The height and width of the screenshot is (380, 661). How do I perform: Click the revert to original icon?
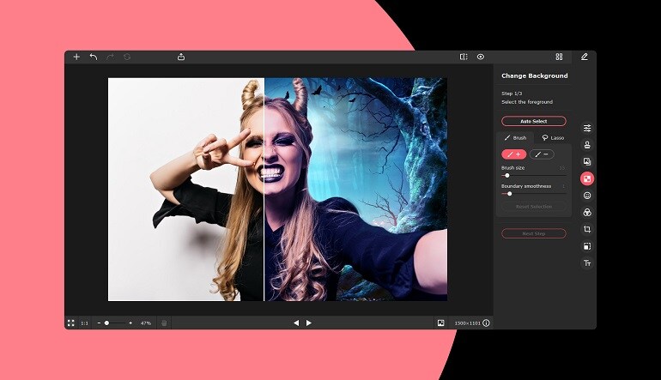pos(127,57)
